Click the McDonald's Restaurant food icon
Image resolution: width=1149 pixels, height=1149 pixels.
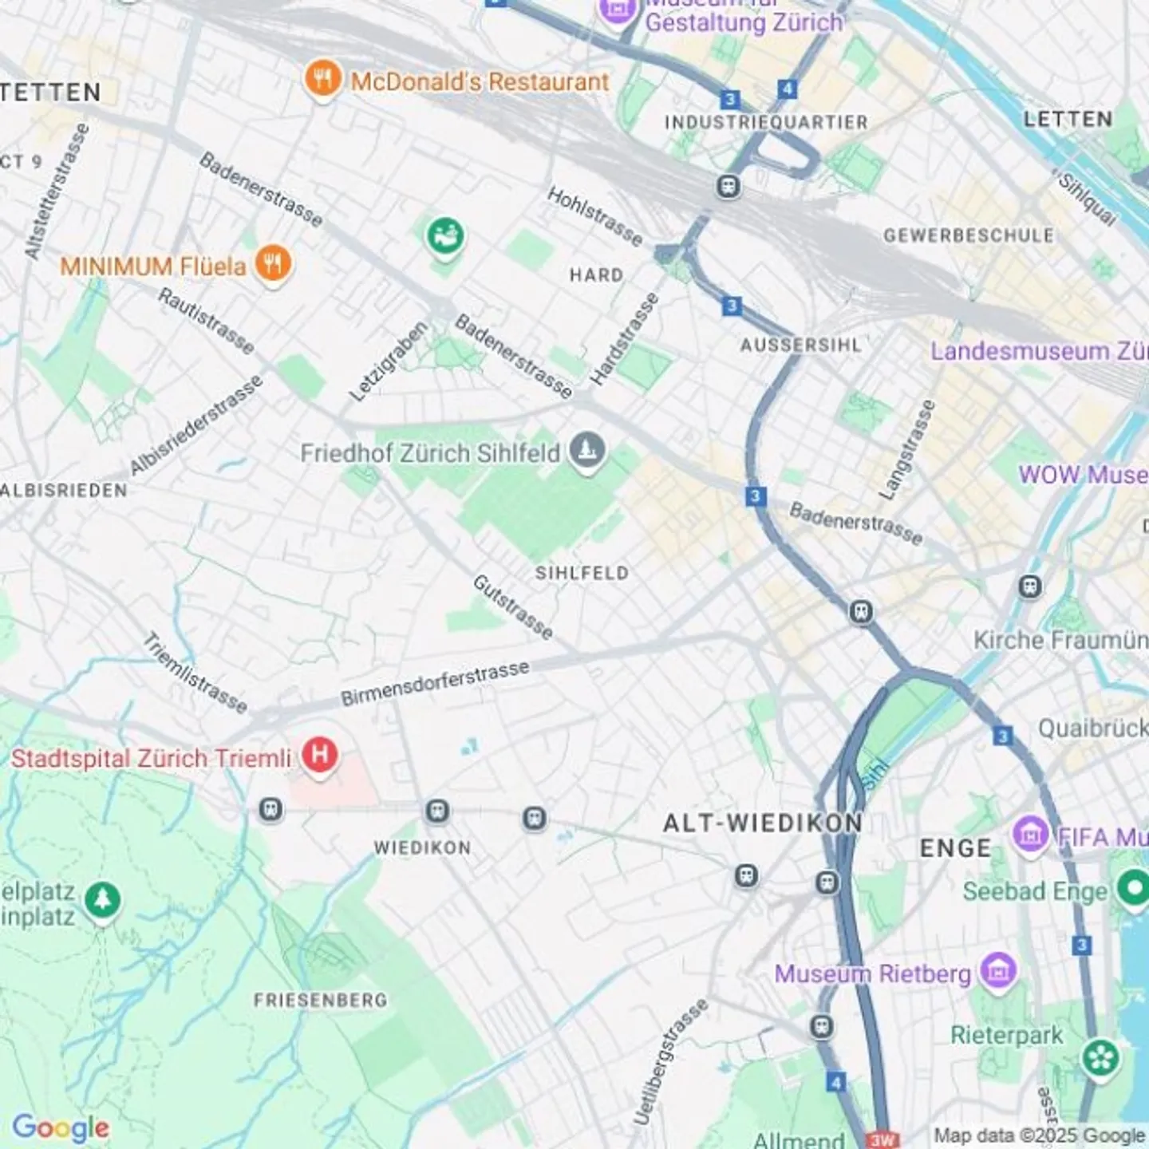322,80
